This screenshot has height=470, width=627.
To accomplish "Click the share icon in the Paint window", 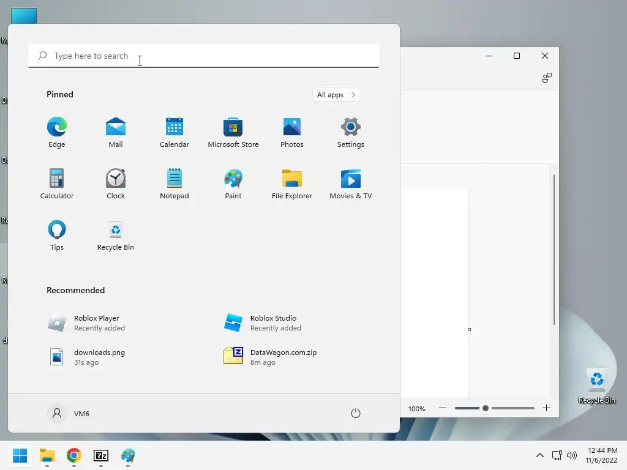I will (547, 78).
